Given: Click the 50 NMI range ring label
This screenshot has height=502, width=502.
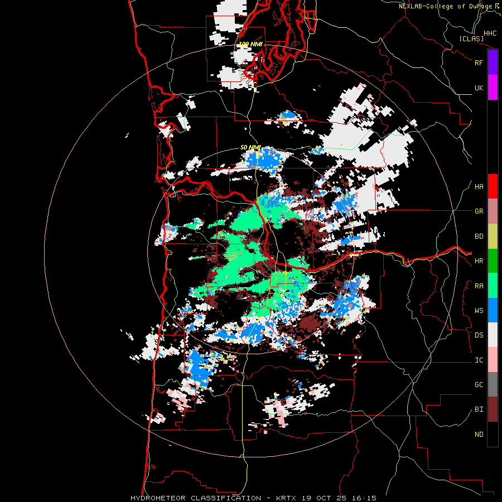Looking at the screenshot, I should tap(250, 147).
